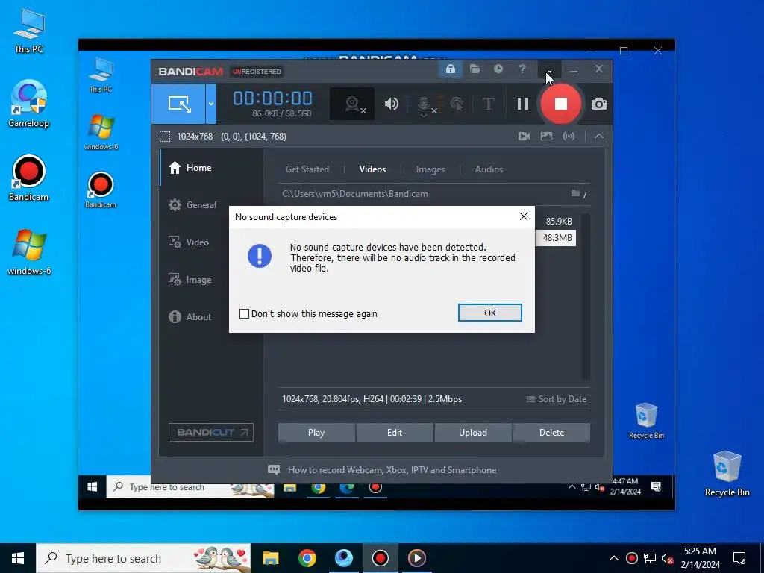Take a screenshot with the camera icon
This screenshot has height=573, width=764.
pyautogui.click(x=599, y=104)
